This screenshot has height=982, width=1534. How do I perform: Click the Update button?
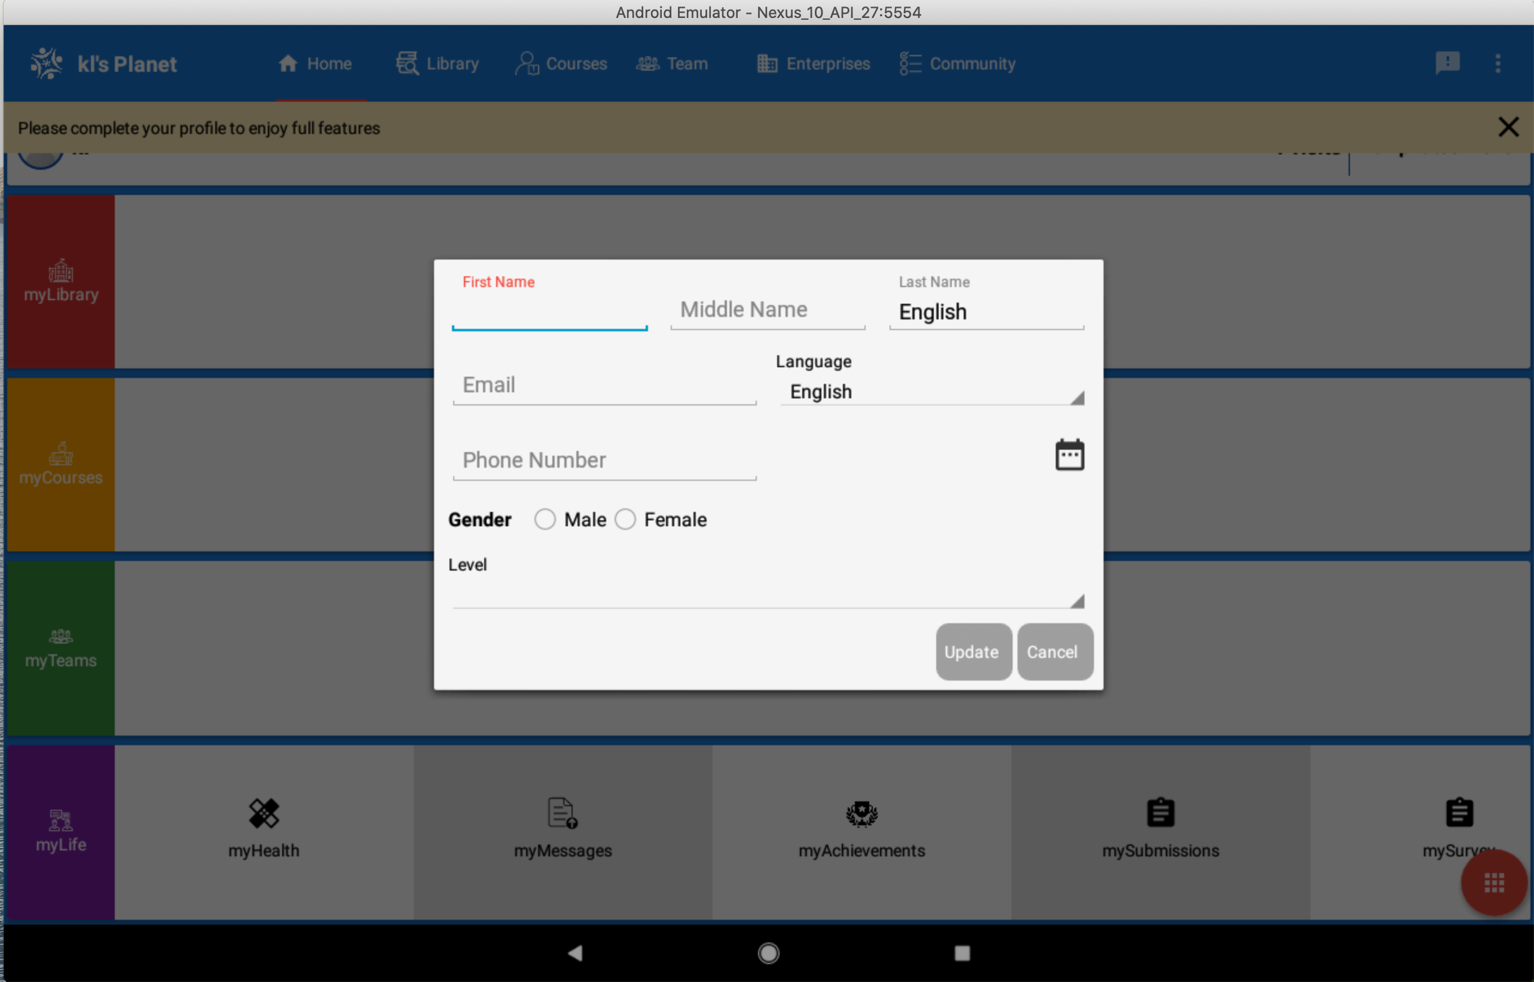973,652
